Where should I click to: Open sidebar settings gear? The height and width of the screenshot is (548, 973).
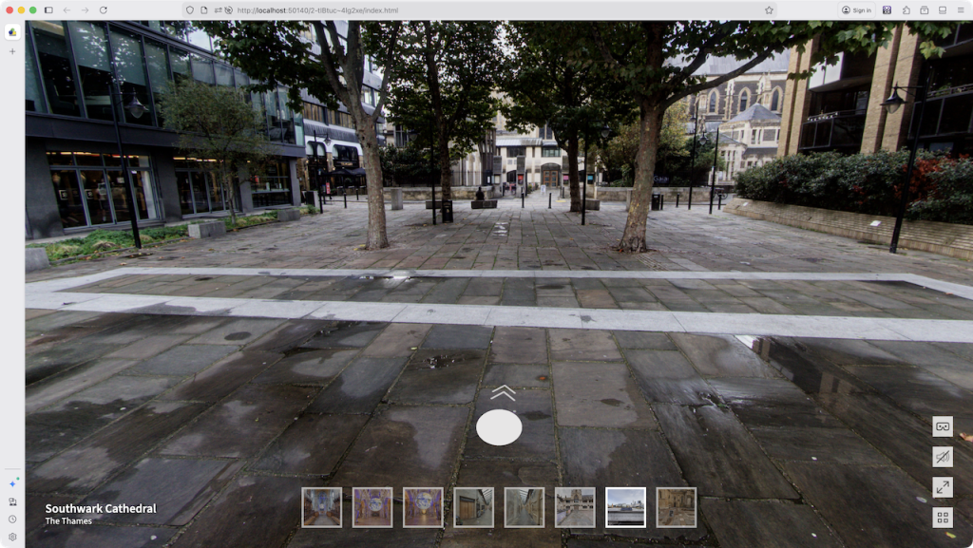tap(12, 537)
